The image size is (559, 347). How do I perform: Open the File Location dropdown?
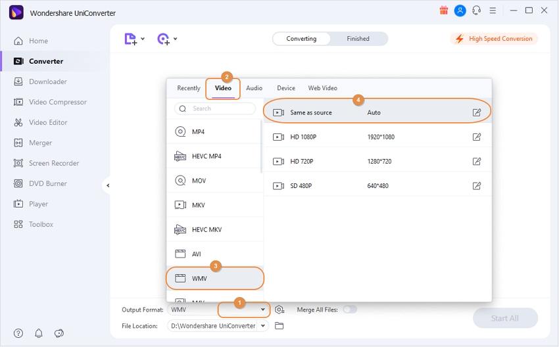(263, 325)
